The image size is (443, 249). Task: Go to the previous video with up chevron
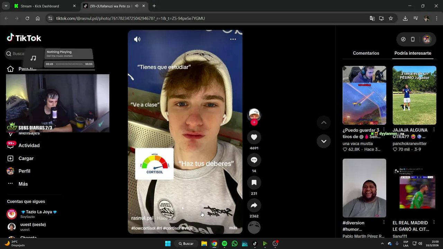[324, 122]
